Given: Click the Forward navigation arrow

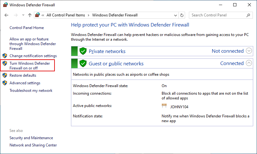Looking at the screenshot, I should pyautogui.click(x=16, y=15).
